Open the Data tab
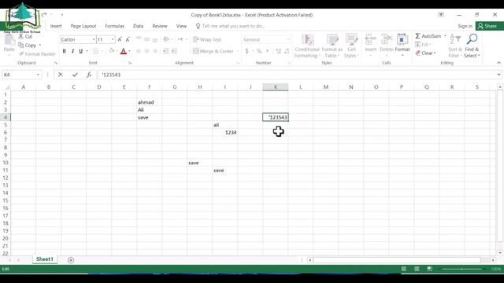 coord(139,26)
